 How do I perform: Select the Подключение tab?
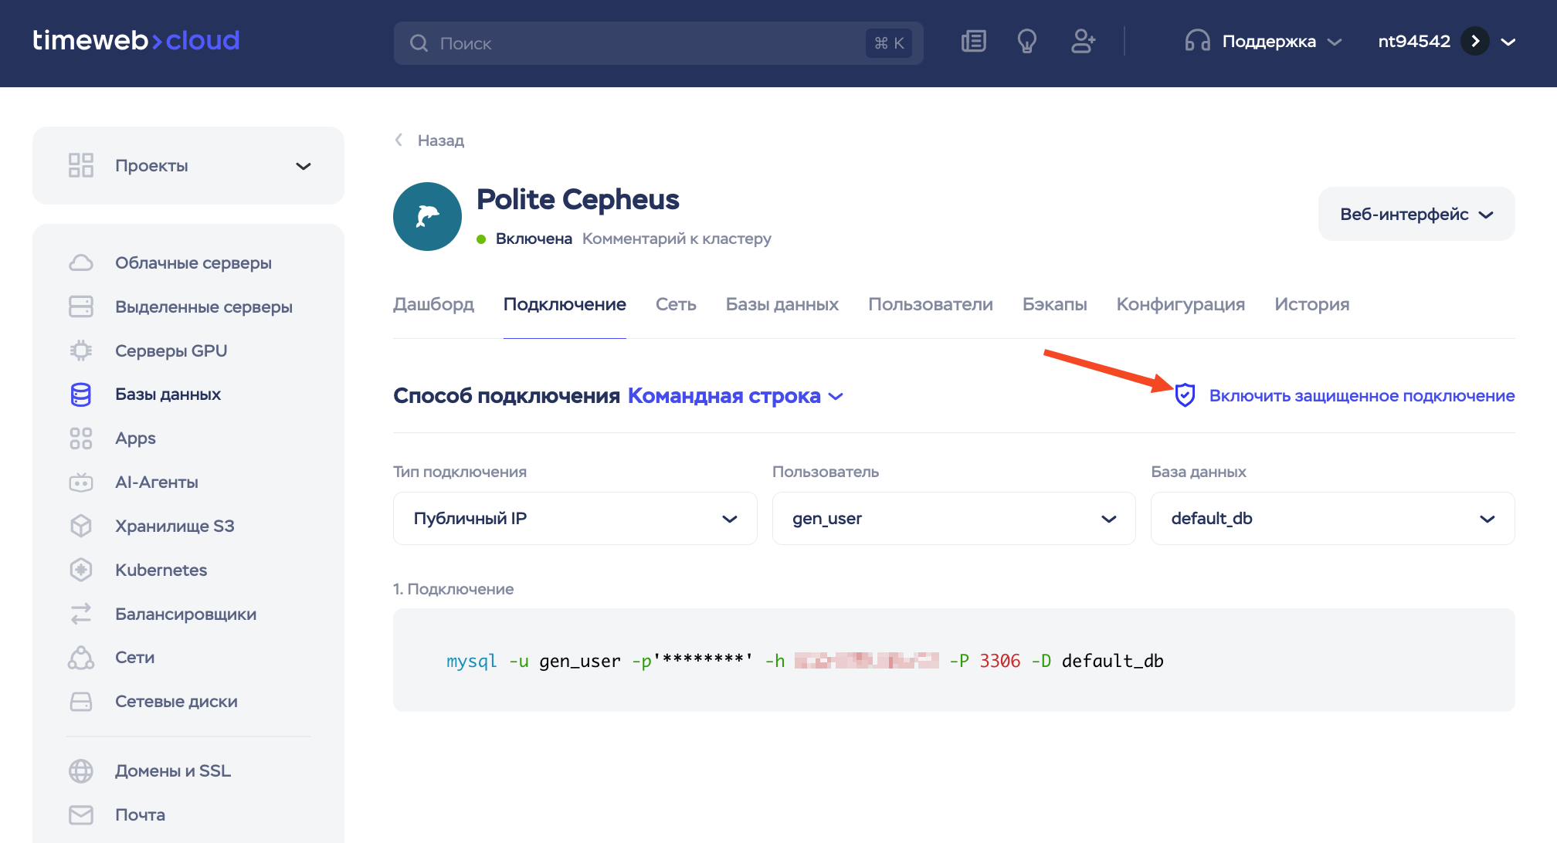pos(565,304)
